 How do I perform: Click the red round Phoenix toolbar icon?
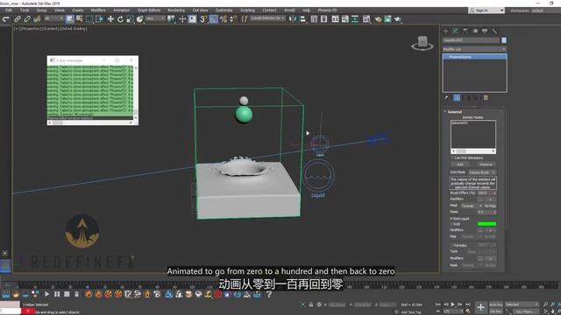pyautogui.click(x=218, y=294)
